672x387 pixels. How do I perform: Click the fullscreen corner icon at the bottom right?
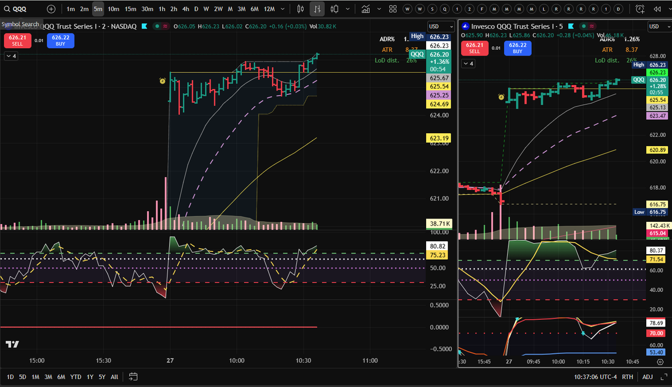665,377
